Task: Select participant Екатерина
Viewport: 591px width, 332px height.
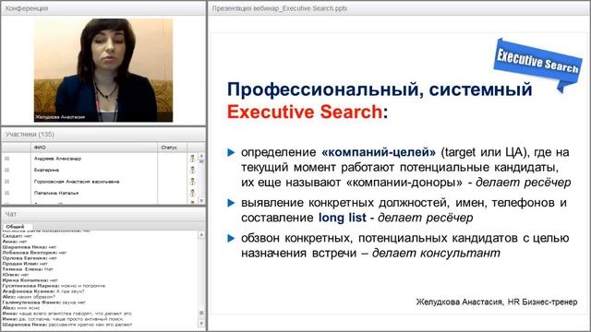Action: pos(46,170)
